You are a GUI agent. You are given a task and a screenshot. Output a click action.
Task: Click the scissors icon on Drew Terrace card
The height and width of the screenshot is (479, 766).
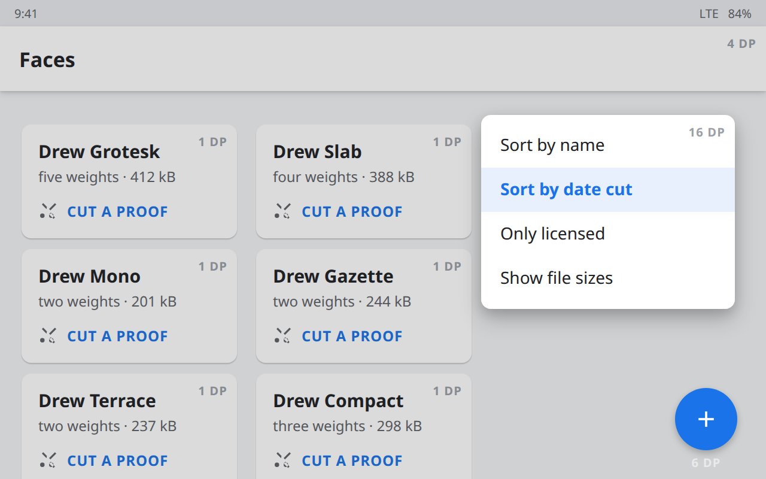tap(48, 460)
